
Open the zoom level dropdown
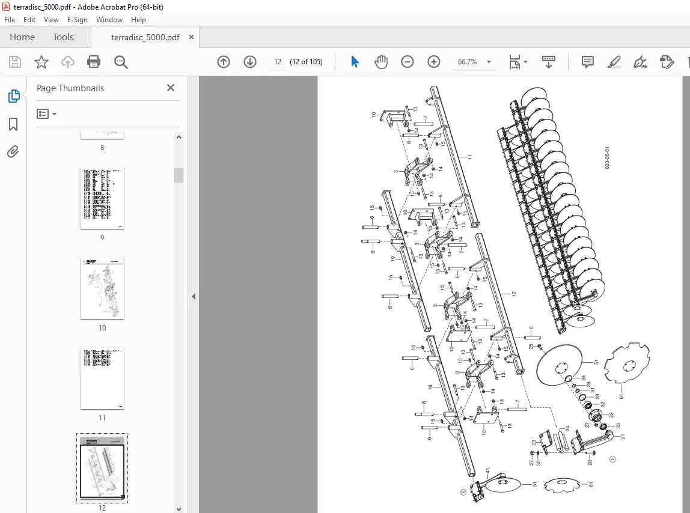click(x=489, y=62)
